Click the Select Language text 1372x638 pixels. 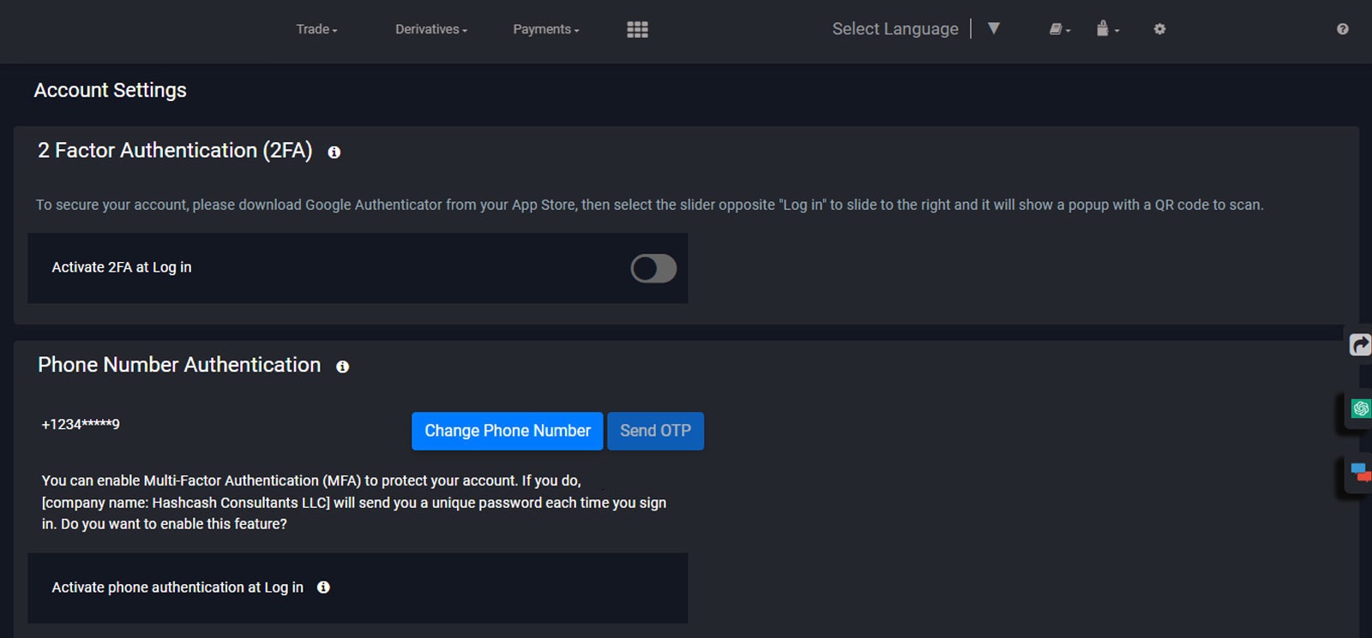coord(894,29)
